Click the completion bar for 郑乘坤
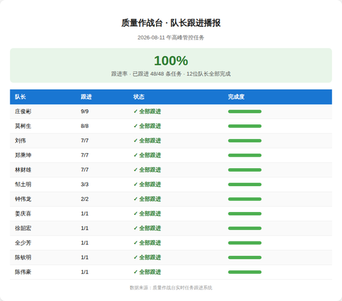The width and height of the screenshot is (342, 301). point(245,155)
